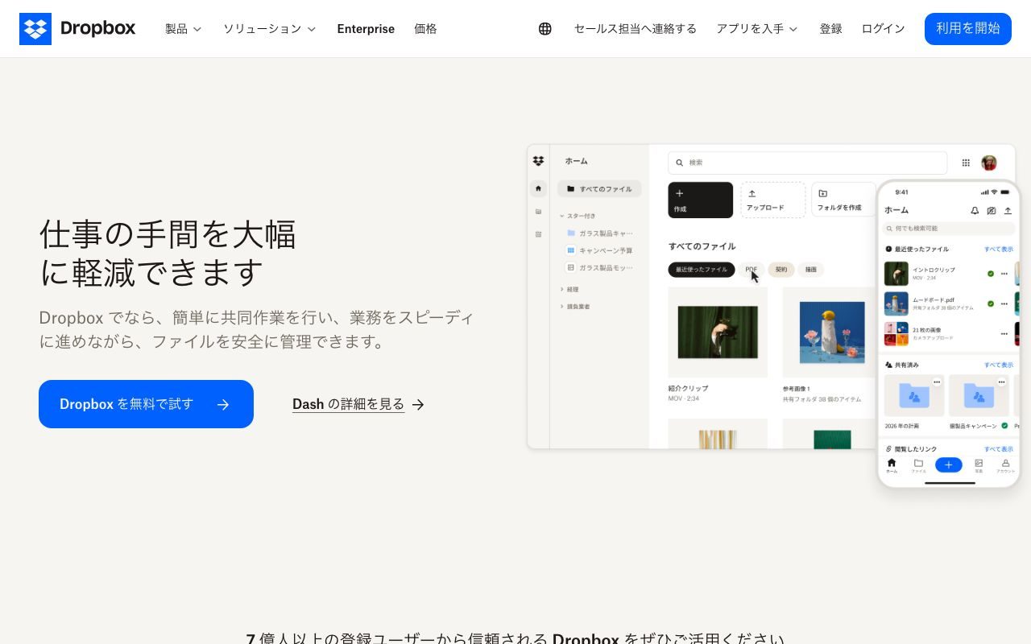Toggle the 最近使ったファイル filter pill
Screen dimensions: 1031x644
point(700,270)
